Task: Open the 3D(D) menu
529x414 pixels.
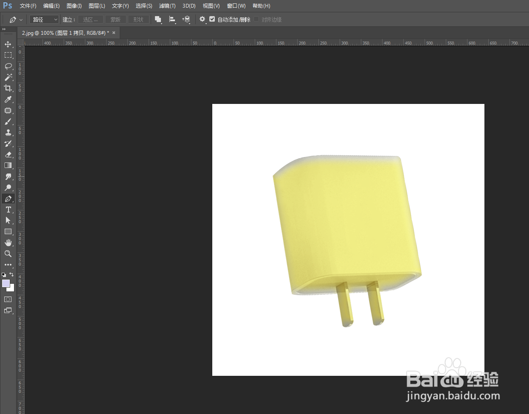Action: pos(189,6)
